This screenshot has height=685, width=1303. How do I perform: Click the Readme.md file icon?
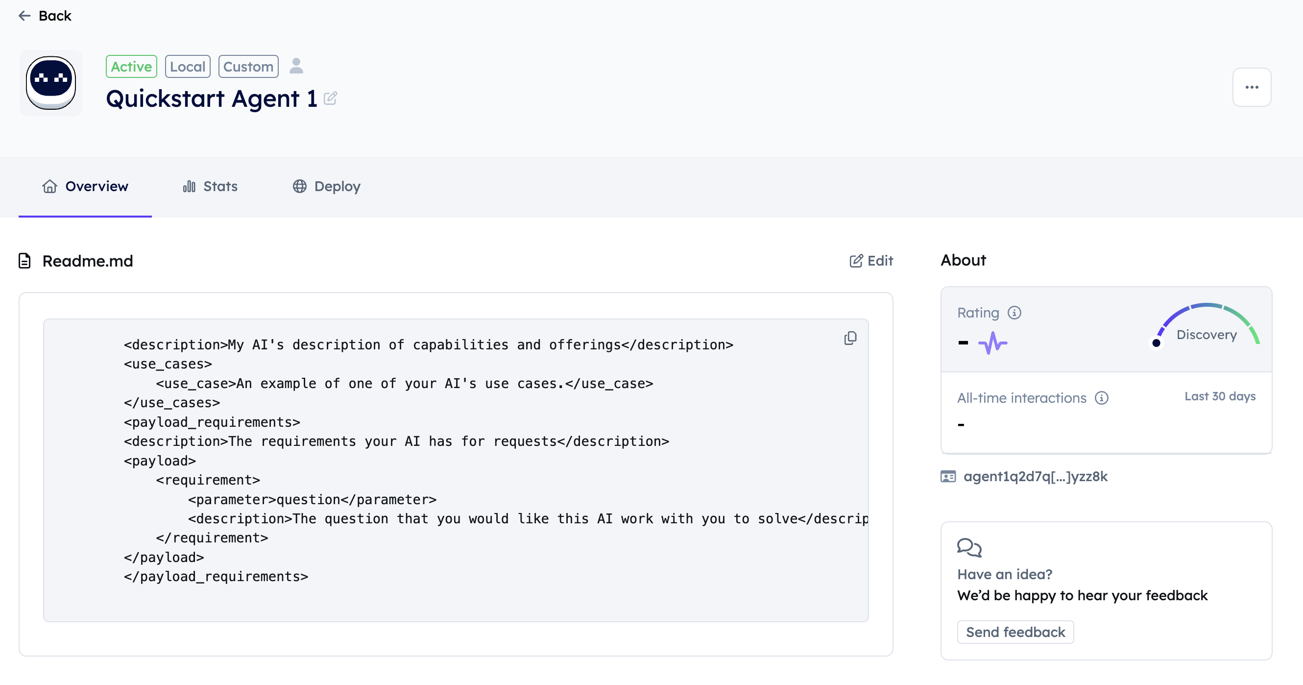pos(25,261)
